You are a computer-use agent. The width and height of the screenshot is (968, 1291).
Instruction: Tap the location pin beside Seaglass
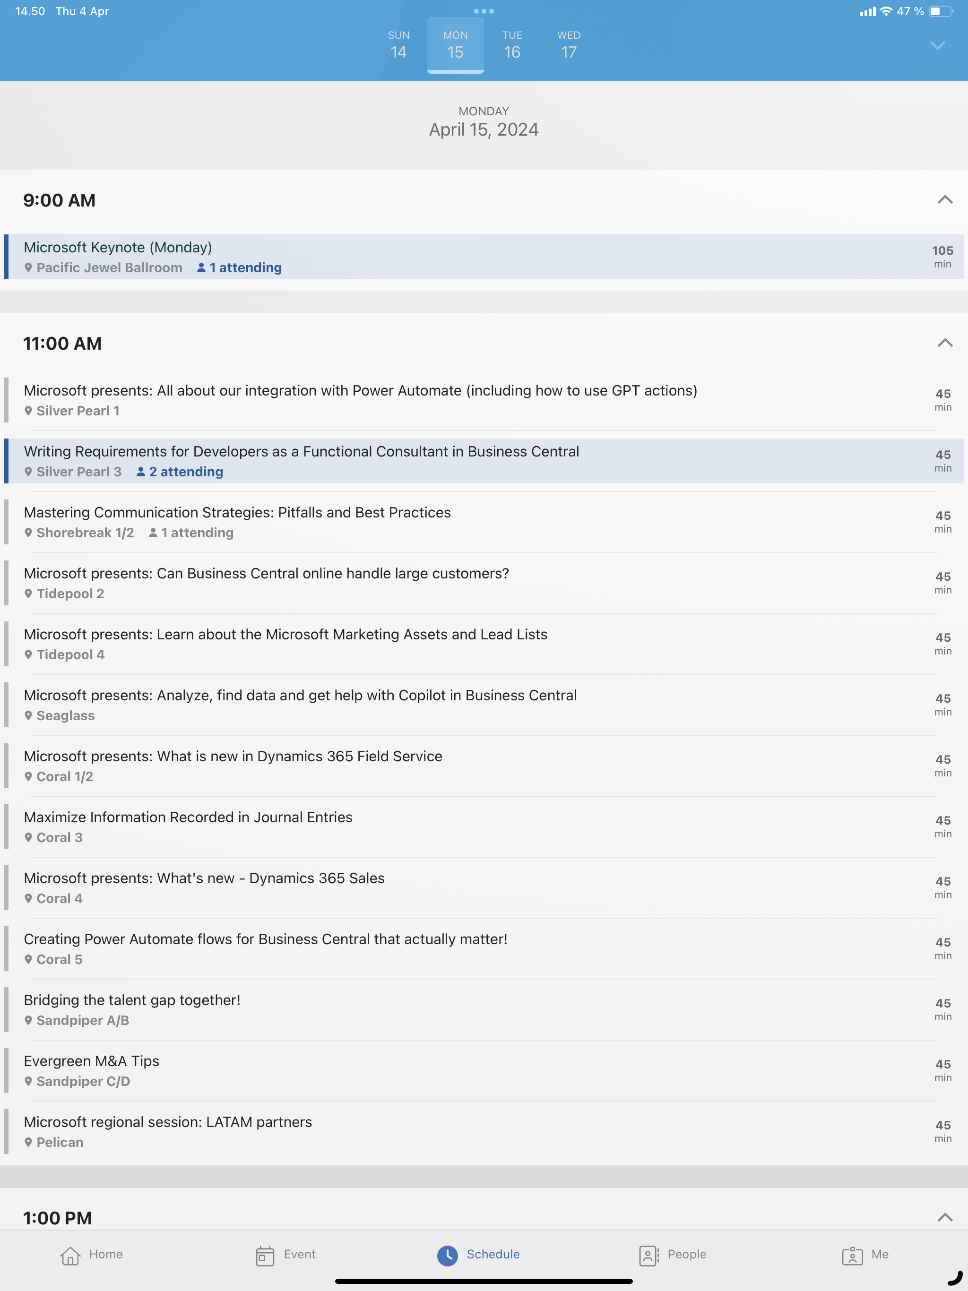(x=28, y=715)
